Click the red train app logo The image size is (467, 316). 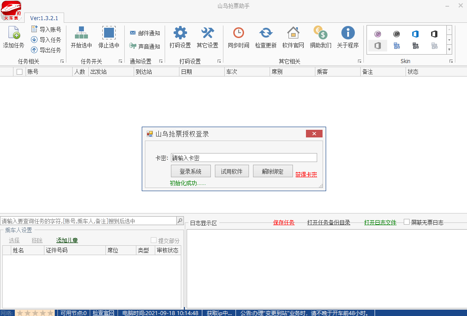tap(11, 11)
